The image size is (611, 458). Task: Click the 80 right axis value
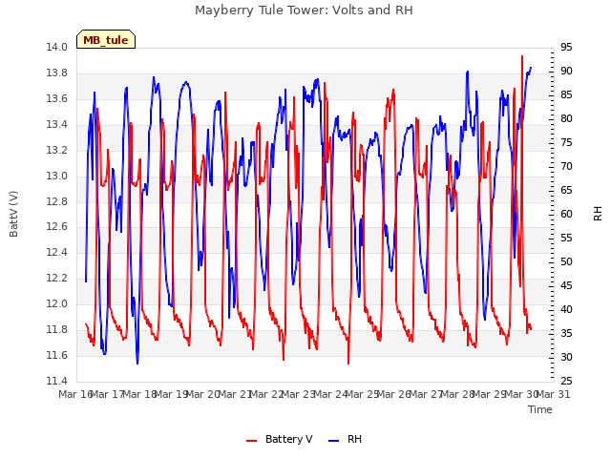click(x=566, y=118)
